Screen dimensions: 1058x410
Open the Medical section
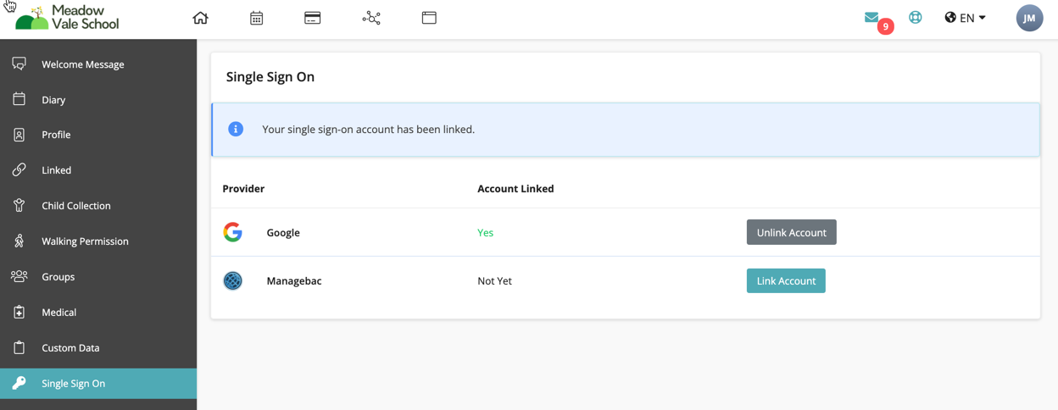tap(58, 313)
